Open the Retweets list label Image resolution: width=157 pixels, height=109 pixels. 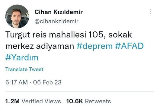coord(98,101)
